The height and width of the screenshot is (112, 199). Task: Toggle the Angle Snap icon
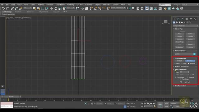[x=95, y=8]
